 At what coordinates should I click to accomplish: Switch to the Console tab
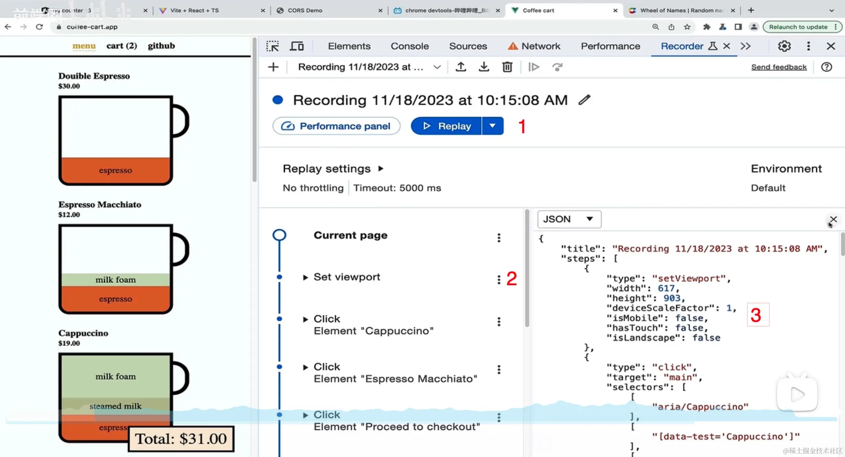click(x=409, y=46)
